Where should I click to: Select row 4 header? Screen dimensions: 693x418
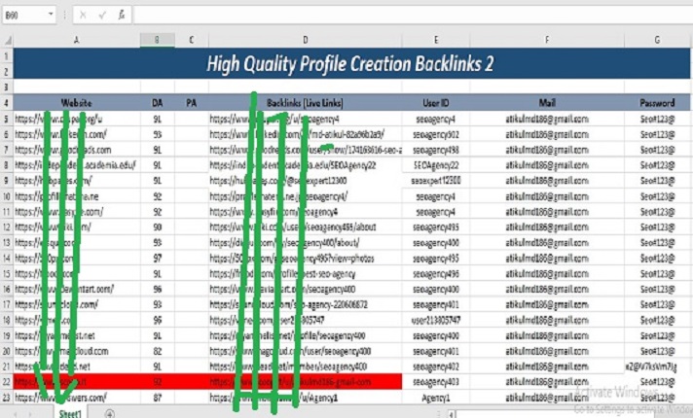click(5, 102)
